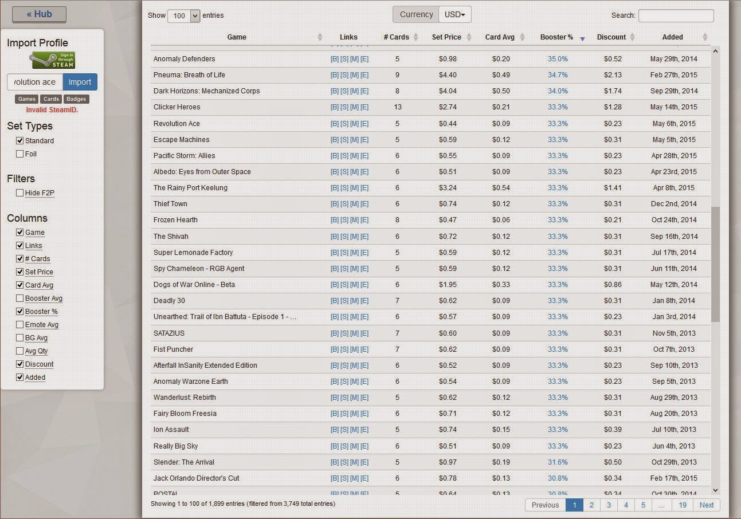This screenshot has width=741, height=519.
Task: Sort by Set Price column arrows
Action: click(x=469, y=37)
